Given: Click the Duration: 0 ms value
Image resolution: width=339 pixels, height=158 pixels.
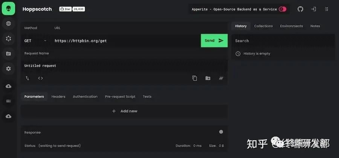Looking at the screenshot, I should click(x=189, y=146).
